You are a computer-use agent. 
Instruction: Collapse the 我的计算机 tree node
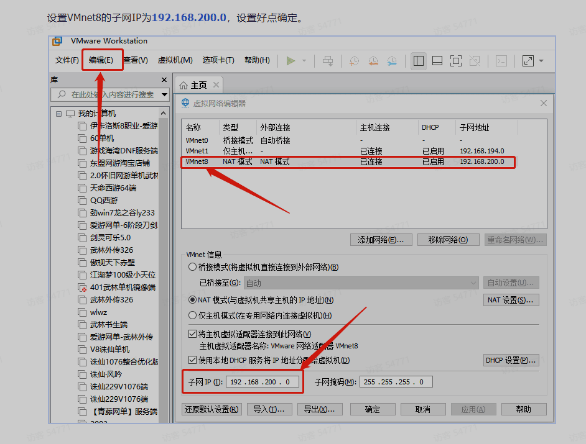(59, 114)
